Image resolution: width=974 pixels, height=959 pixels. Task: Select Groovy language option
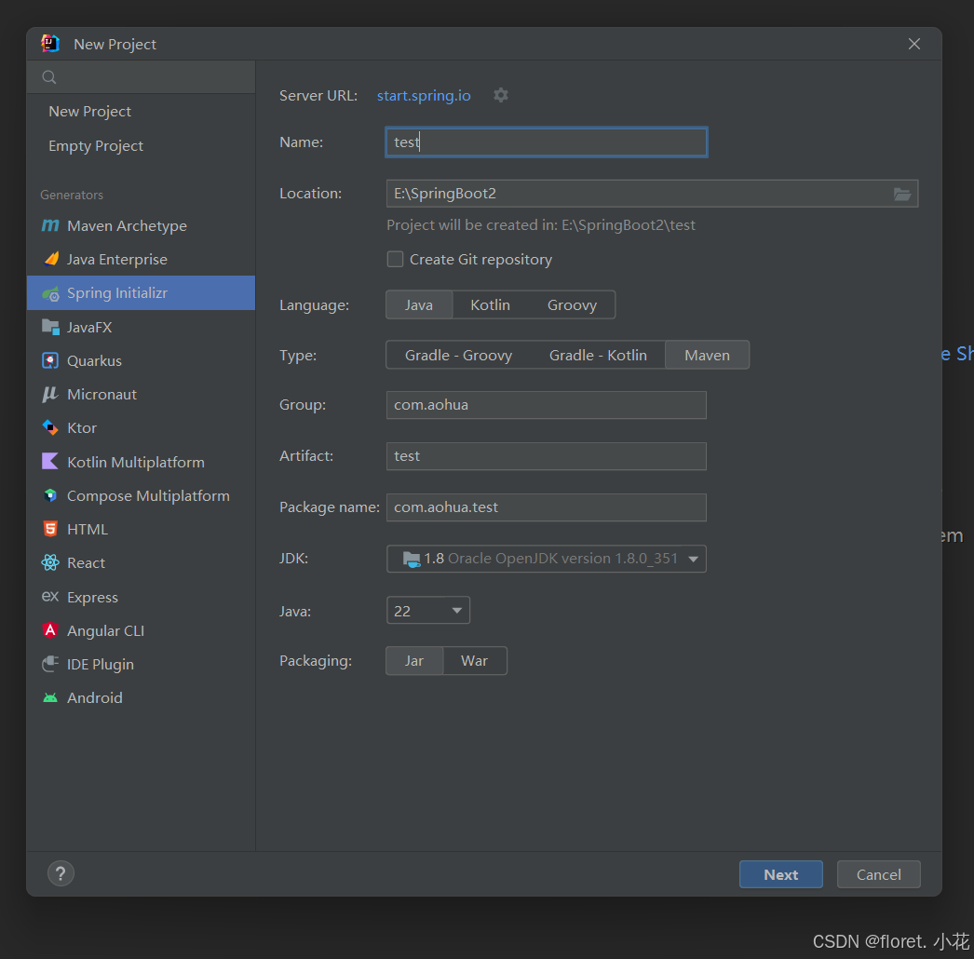pos(572,305)
